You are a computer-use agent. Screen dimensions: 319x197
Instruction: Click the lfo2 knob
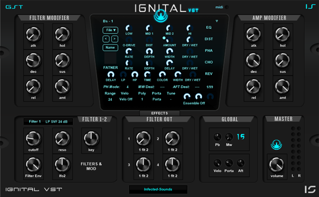tap(62, 165)
